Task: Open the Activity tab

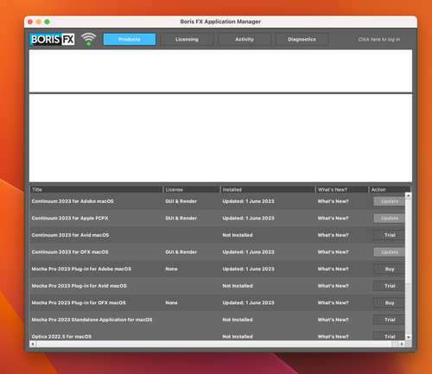Action: click(245, 39)
